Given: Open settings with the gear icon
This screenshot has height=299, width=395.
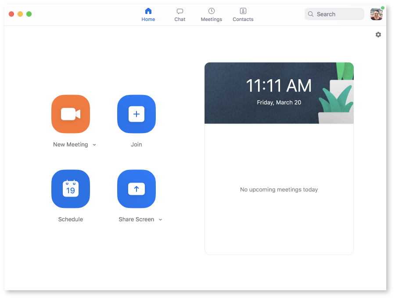Looking at the screenshot, I should point(378,35).
